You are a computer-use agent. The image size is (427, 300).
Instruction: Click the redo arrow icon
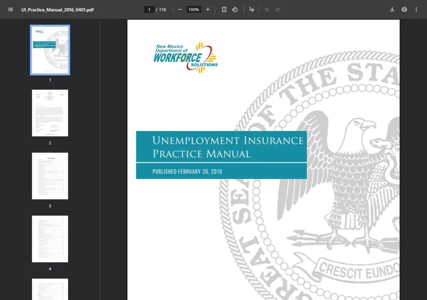(278, 10)
